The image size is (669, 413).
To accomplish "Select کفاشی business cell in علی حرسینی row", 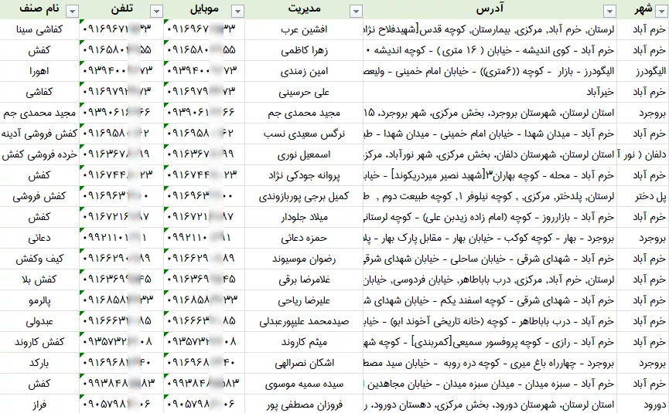I will (x=39, y=92).
